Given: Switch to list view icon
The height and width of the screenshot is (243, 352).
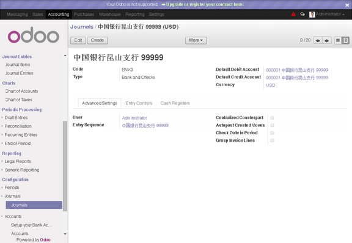Looking at the screenshot, I should coord(338,40).
